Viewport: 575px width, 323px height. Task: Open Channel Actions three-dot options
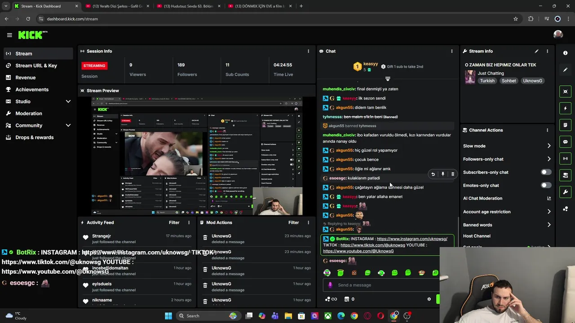pyautogui.click(x=547, y=130)
